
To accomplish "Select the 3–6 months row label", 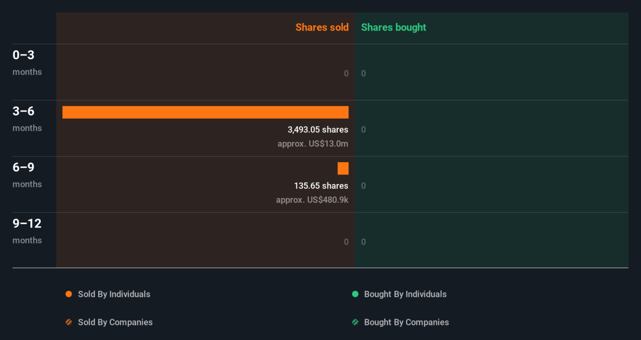I will click(27, 118).
